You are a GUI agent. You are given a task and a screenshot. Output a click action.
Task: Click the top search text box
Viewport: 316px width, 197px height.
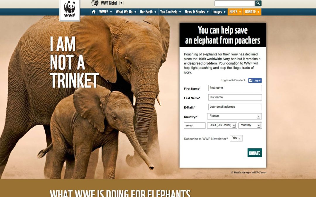[x=235, y=3]
